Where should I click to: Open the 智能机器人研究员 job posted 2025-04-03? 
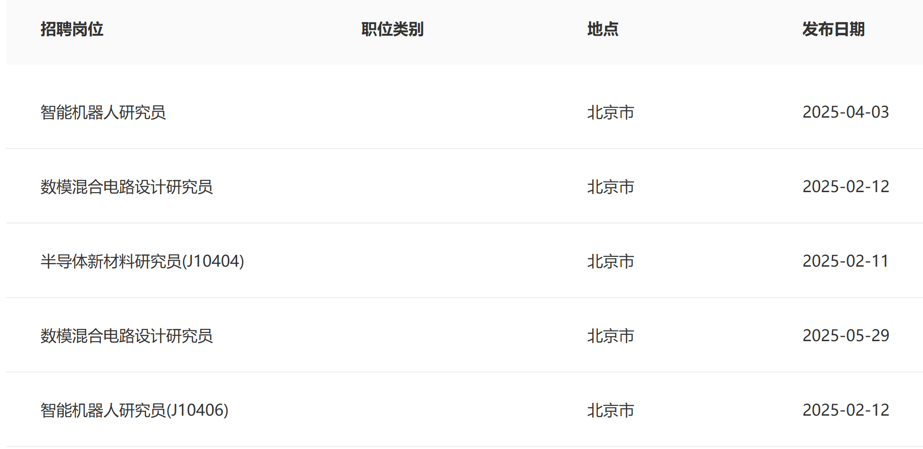103,112
